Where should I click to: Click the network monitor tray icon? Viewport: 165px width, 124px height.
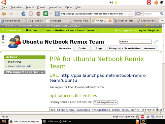pos(162,2)
